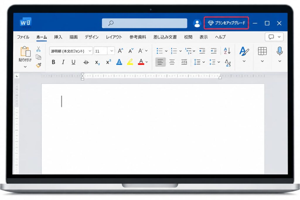
Task: Open the 校閲 tab
Action: click(188, 37)
